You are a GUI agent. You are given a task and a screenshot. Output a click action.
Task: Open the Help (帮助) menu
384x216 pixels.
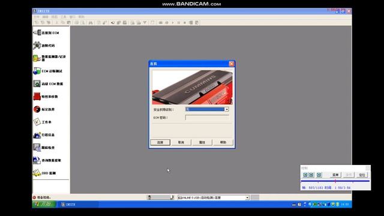[82, 17]
